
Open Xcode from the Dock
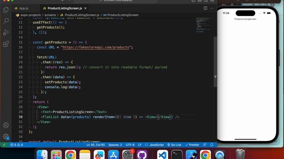point(191,155)
